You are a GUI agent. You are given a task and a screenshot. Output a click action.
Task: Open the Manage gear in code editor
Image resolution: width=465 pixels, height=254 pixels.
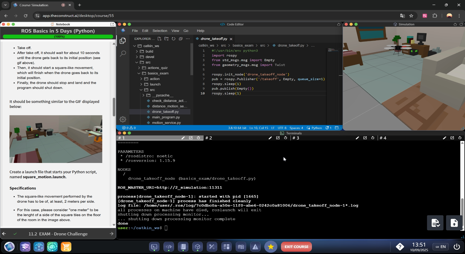pyautogui.click(x=123, y=119)
